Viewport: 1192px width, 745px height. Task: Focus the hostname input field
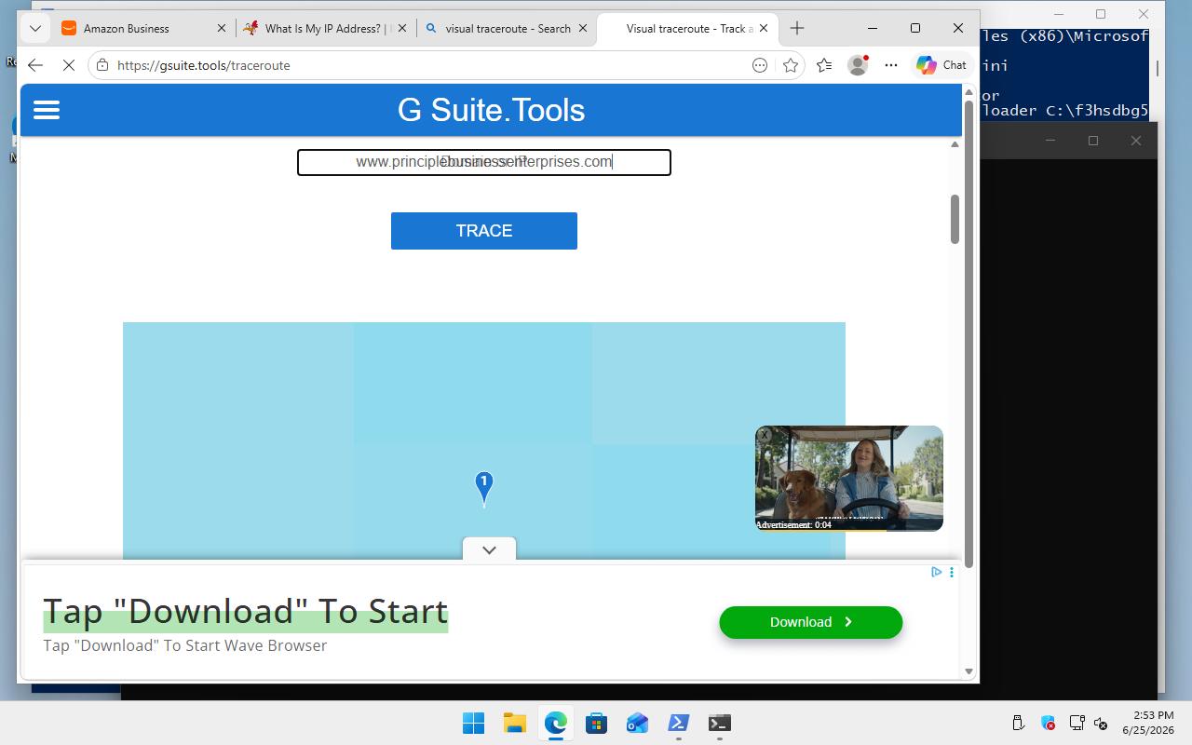click(x=484, y=162)
